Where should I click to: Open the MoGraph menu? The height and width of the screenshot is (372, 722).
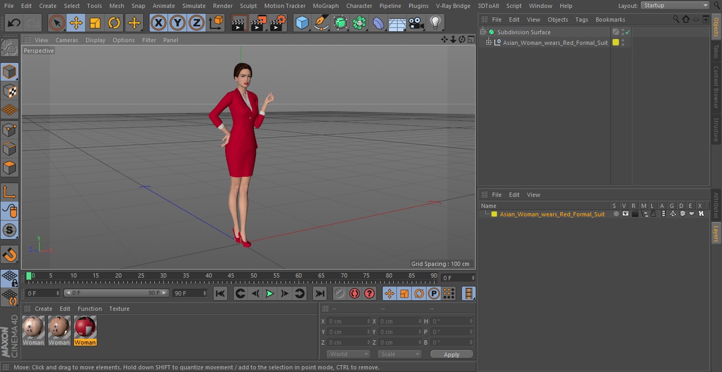click(x=326, y=6)
